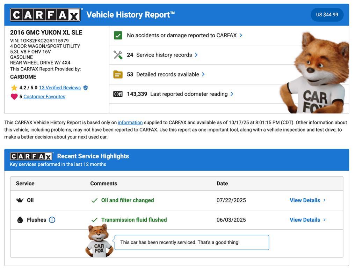Click the wrench service history icon
Viewport: 355px width, 268px height.
(118, 55)
